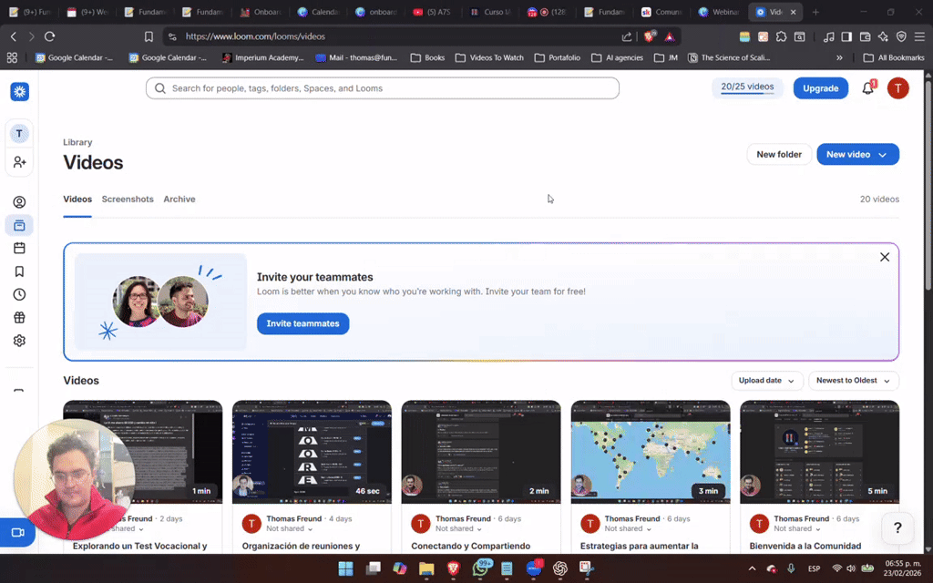Viewport: 933px width, 583px height.
Task: Open the Brave wallet icon
Action: click(865, 36)
